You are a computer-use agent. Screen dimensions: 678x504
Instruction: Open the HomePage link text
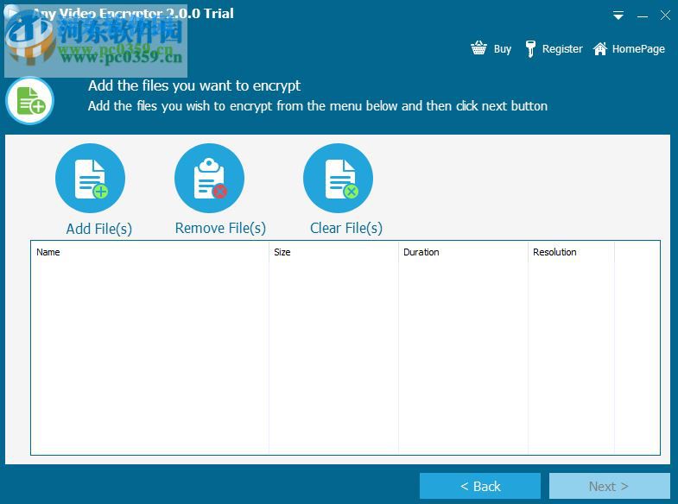(638, 49)
